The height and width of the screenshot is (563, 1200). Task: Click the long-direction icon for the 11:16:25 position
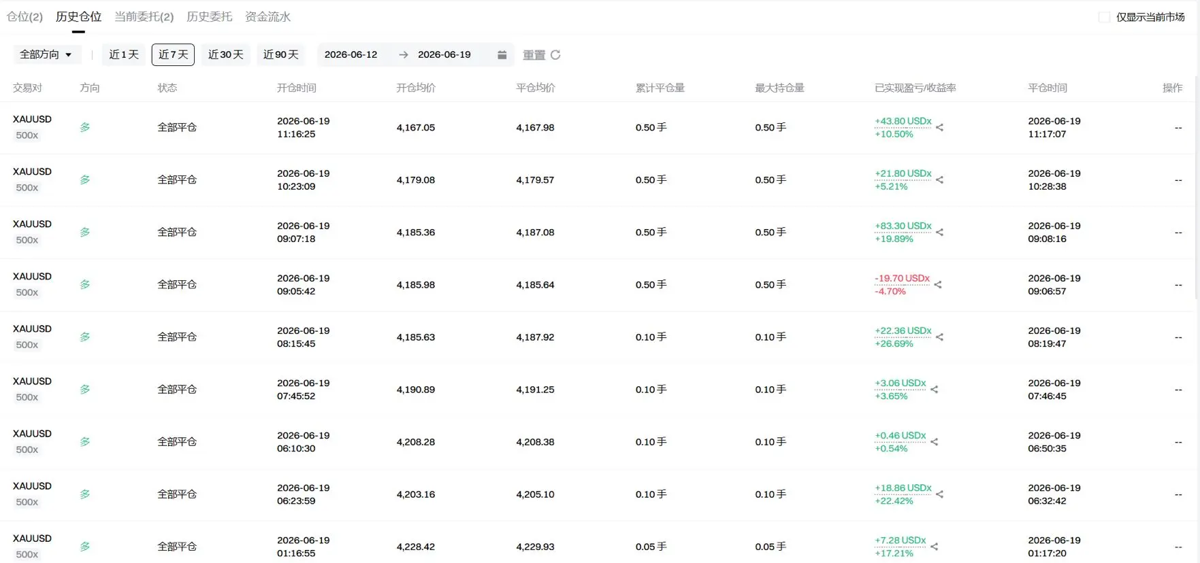[x=85, y=127]
